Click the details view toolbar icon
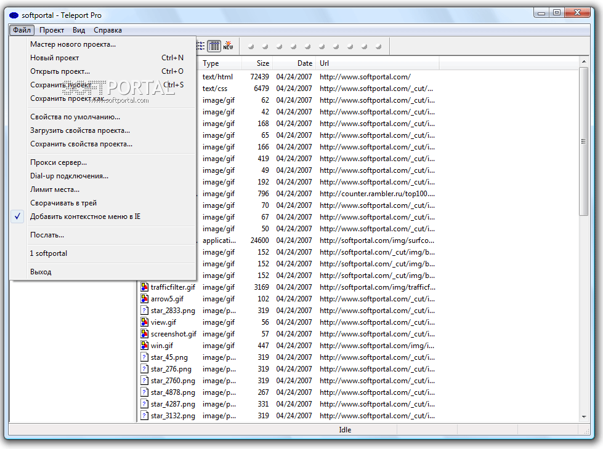The width and height of the screenshot is (603, 449). click(x=214, y=46)
